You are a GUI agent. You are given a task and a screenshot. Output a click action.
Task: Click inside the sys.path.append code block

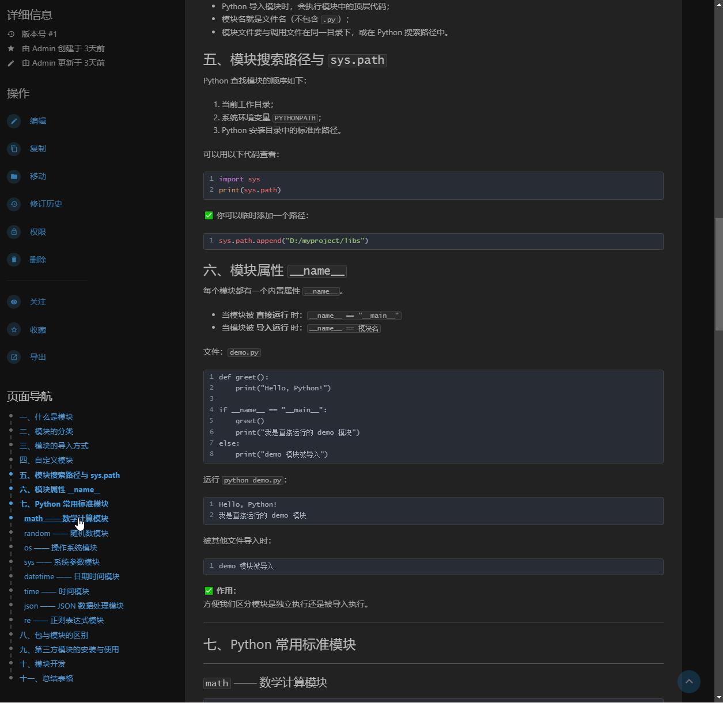433,241
